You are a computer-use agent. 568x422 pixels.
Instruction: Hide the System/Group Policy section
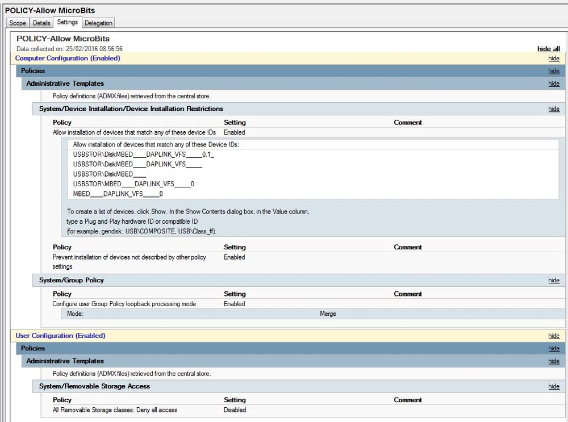[x=553, y=280]
